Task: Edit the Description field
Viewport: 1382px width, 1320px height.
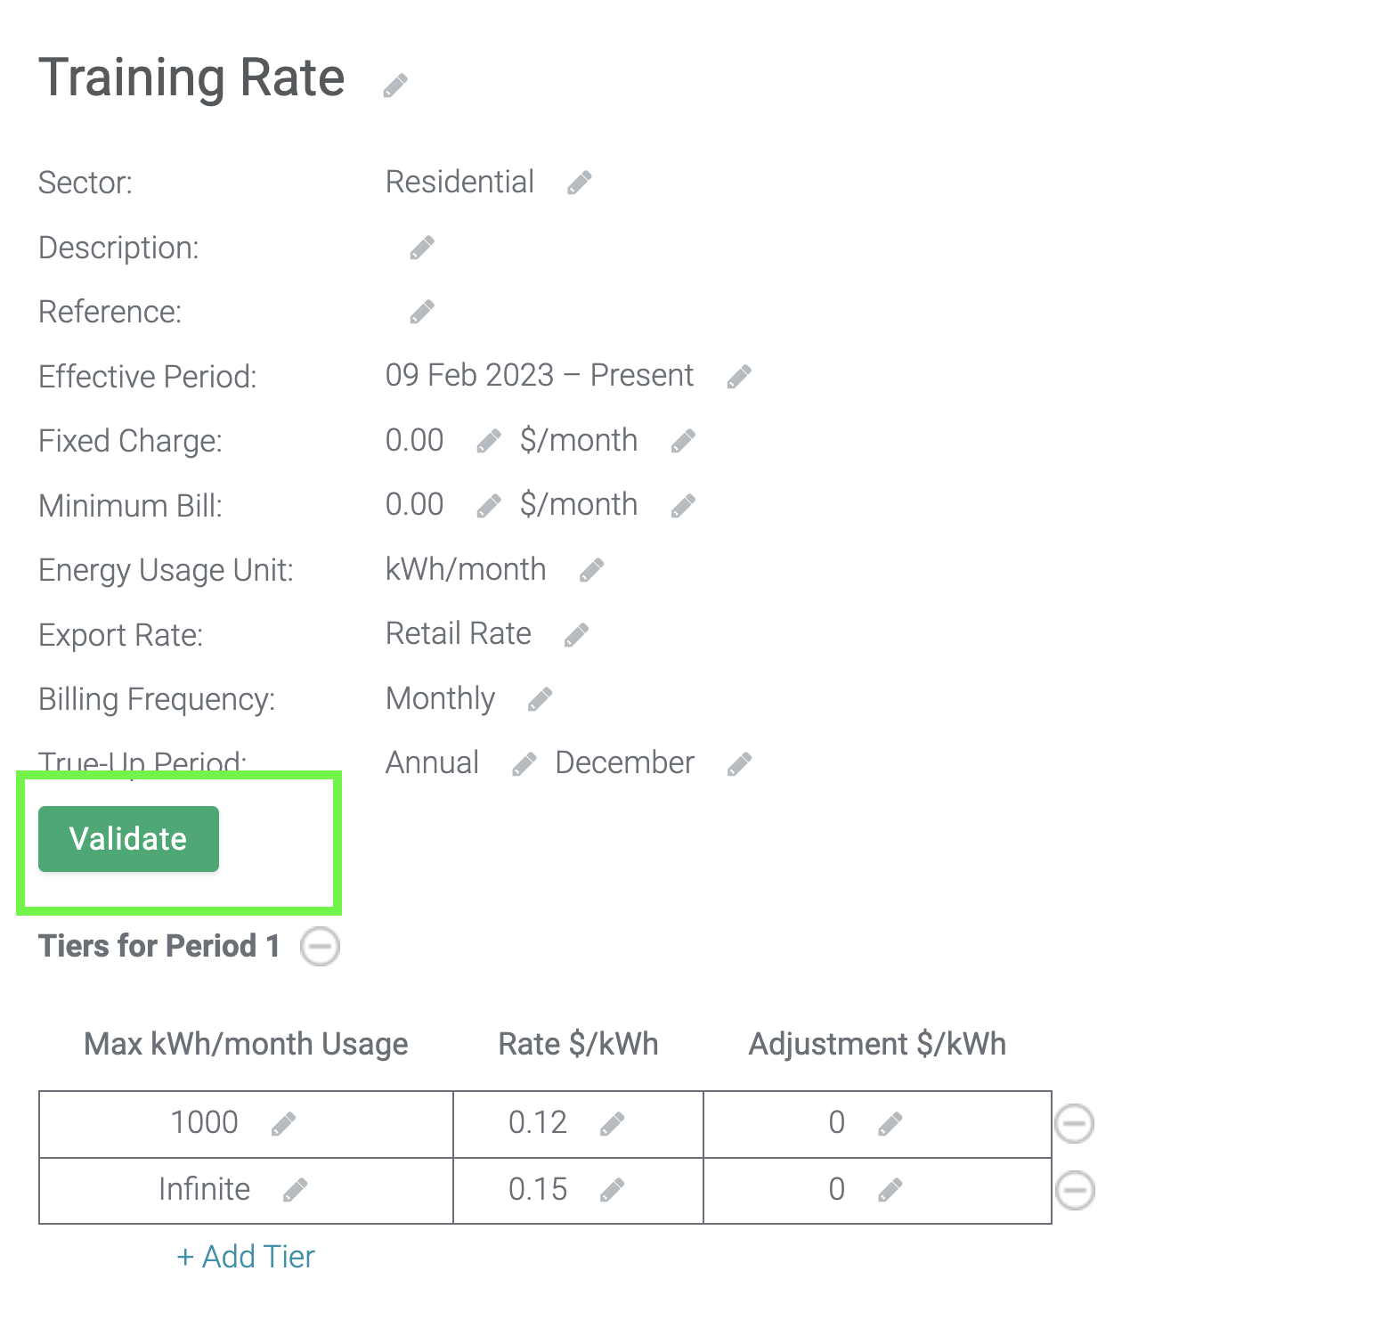Action: click(422, 247)
